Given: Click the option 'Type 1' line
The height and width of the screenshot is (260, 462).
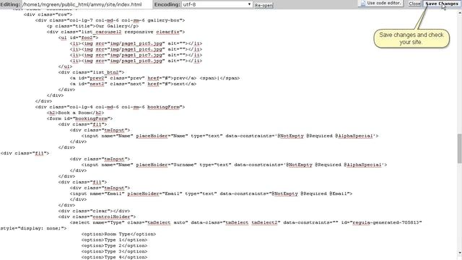Looking at the screenshot, I should 114,240.
